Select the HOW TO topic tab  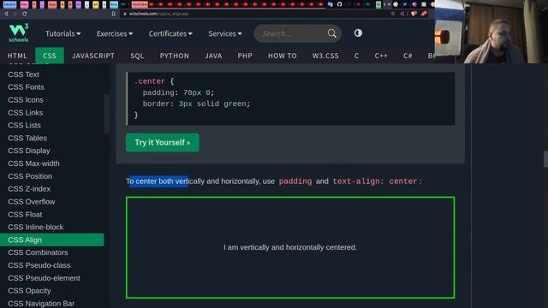coord(282,56)
